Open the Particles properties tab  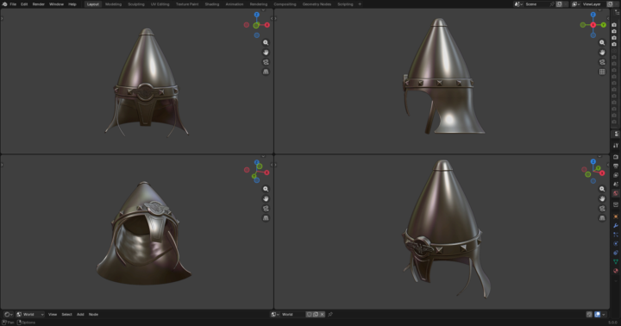(616, 235)
